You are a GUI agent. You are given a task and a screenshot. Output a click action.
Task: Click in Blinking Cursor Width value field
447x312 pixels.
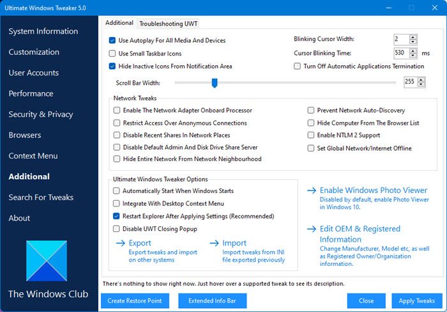402,40
